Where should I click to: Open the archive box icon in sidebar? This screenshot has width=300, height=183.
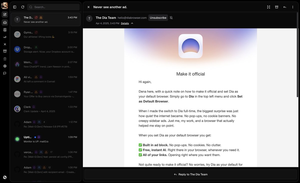pyautogui.click(x=5, y=51)
